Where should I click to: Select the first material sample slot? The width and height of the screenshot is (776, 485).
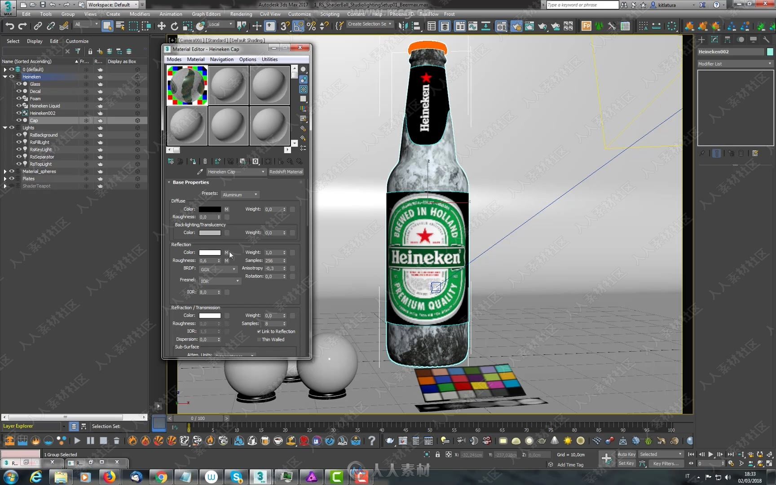point(187,85)
